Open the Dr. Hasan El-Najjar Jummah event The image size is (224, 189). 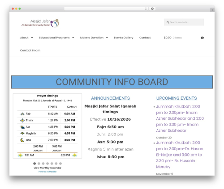[x=180, y=155]
